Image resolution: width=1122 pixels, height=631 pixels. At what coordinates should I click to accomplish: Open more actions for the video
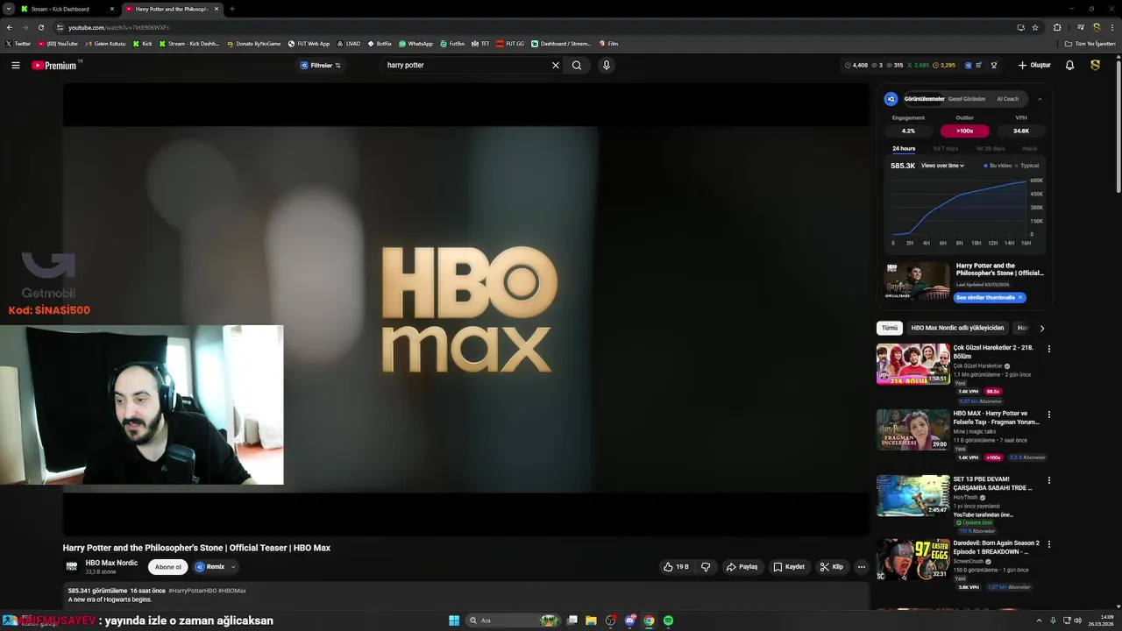click(x=861, y=567)
